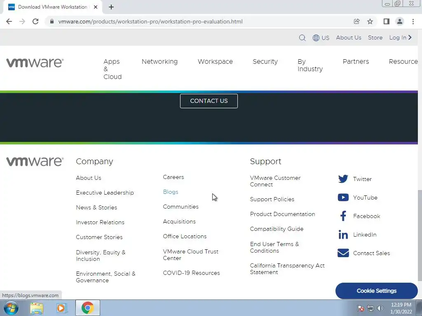Click the Facebook f icon
The height and width of the screenshot is (316, 422).
point(343,216)
